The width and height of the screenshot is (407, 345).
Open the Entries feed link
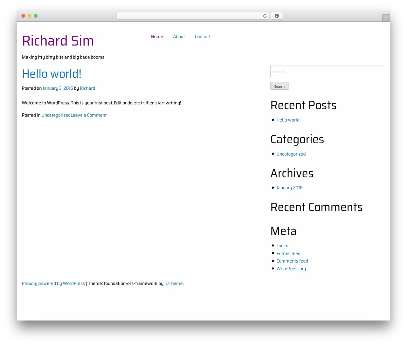[288, 254]
